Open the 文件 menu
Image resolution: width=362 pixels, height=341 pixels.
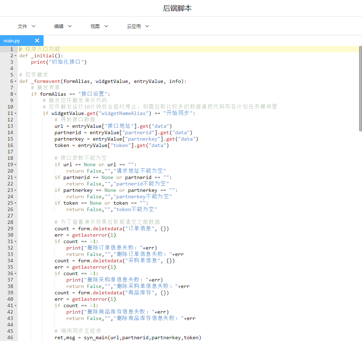[x=27, y=26]
